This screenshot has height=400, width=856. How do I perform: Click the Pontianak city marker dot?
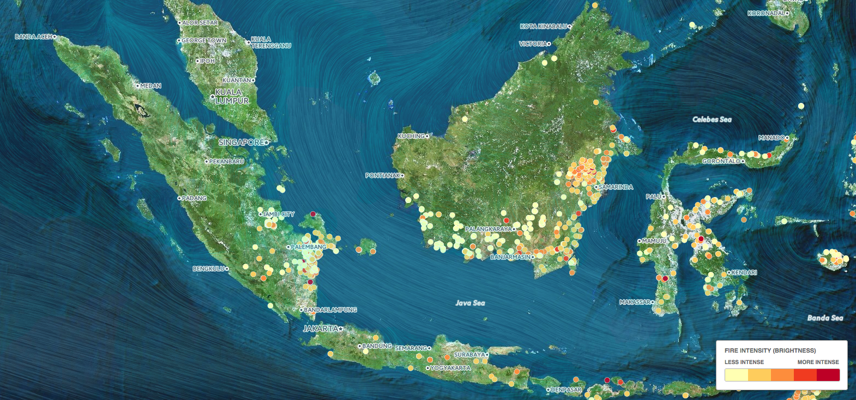pos(402,176)
